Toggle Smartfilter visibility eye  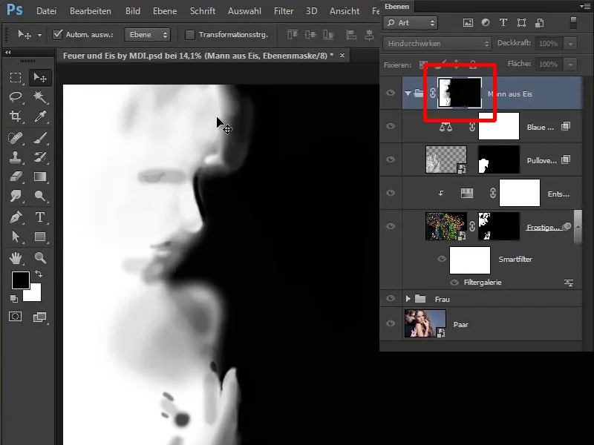[441, 259]
